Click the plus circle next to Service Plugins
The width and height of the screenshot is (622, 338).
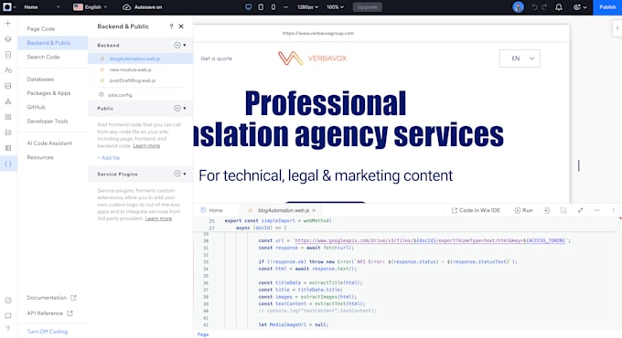177,174
